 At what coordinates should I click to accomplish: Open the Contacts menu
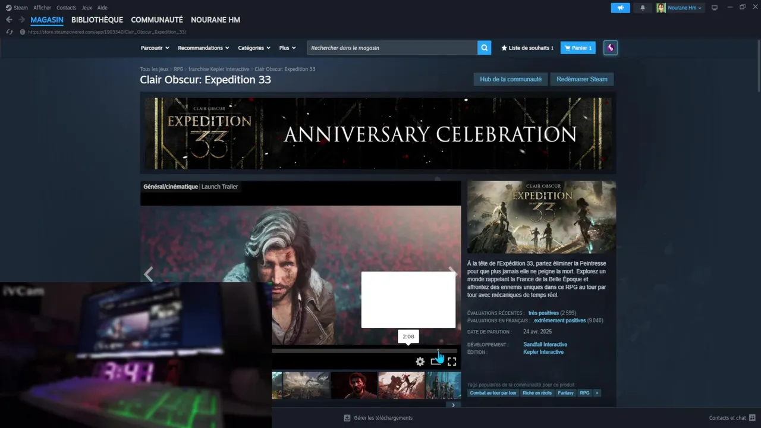click(67, 8)
